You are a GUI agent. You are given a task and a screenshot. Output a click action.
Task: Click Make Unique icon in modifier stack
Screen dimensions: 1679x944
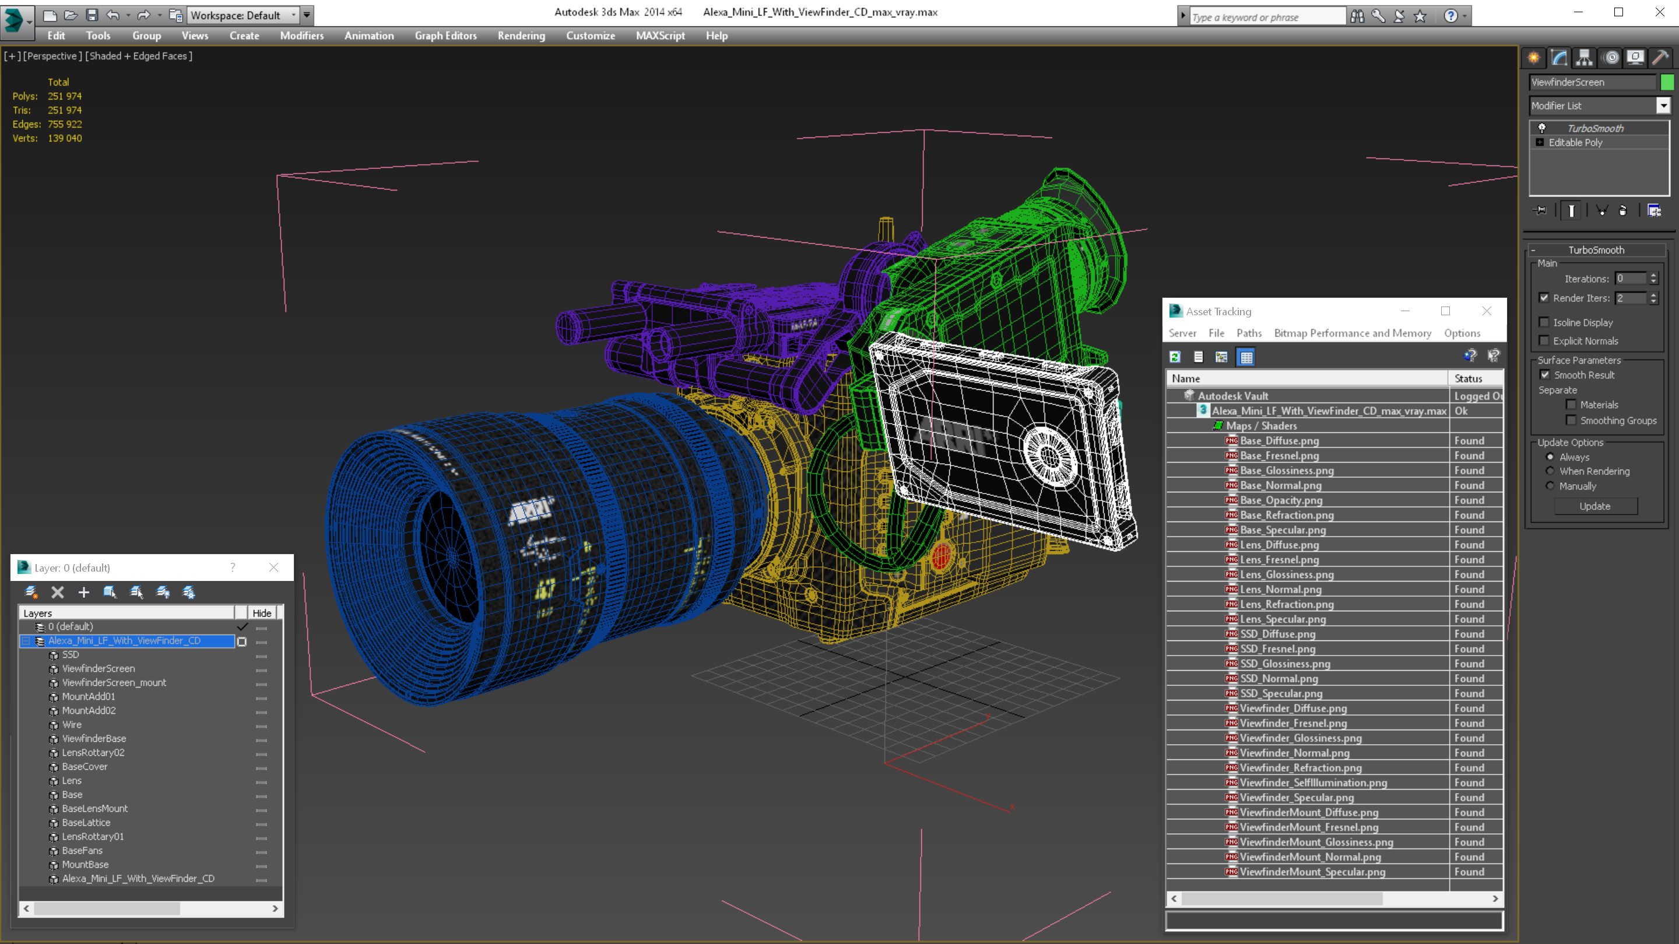1602,210
